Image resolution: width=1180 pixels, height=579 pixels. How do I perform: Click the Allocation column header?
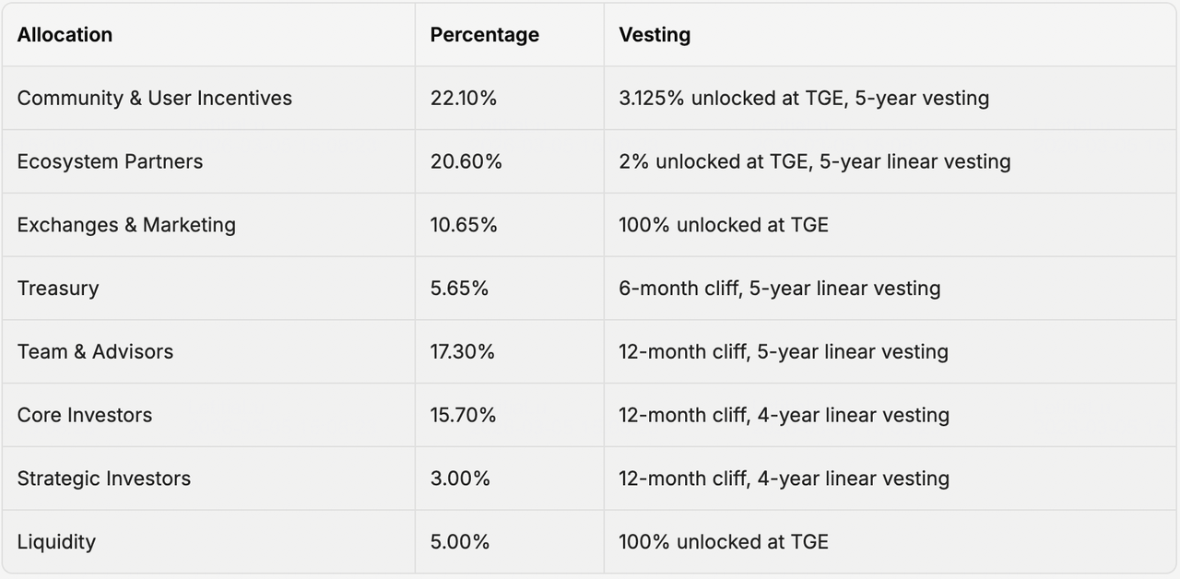coord(65,35)
